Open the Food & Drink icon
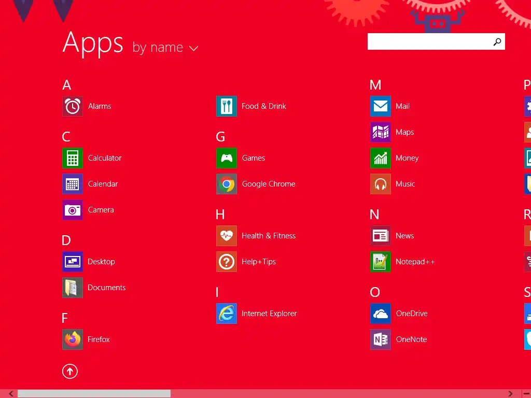Screen dimensions: 531x398 tap(227, 106)
